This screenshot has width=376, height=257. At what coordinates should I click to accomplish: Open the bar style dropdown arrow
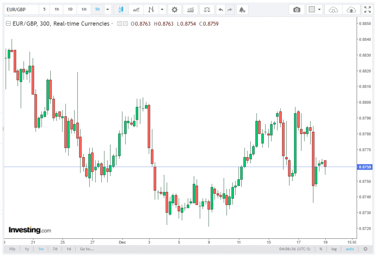[x=161, y=10]
